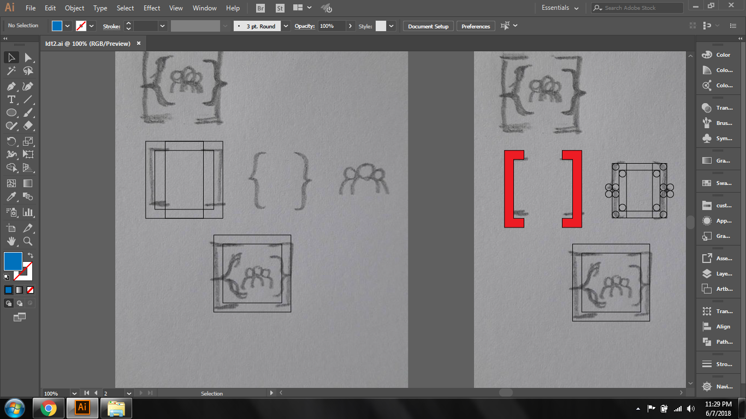Enable Draw Normal mode
The image size is (746, 419).
(x=9, y=303)
